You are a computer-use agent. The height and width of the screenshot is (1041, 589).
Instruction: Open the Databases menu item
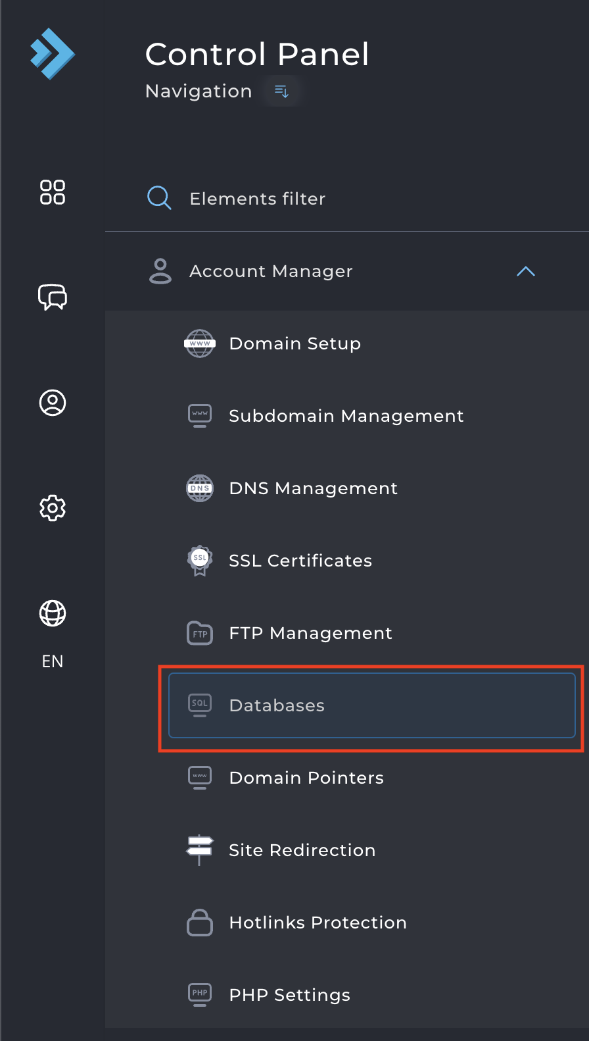click(372, 705)
